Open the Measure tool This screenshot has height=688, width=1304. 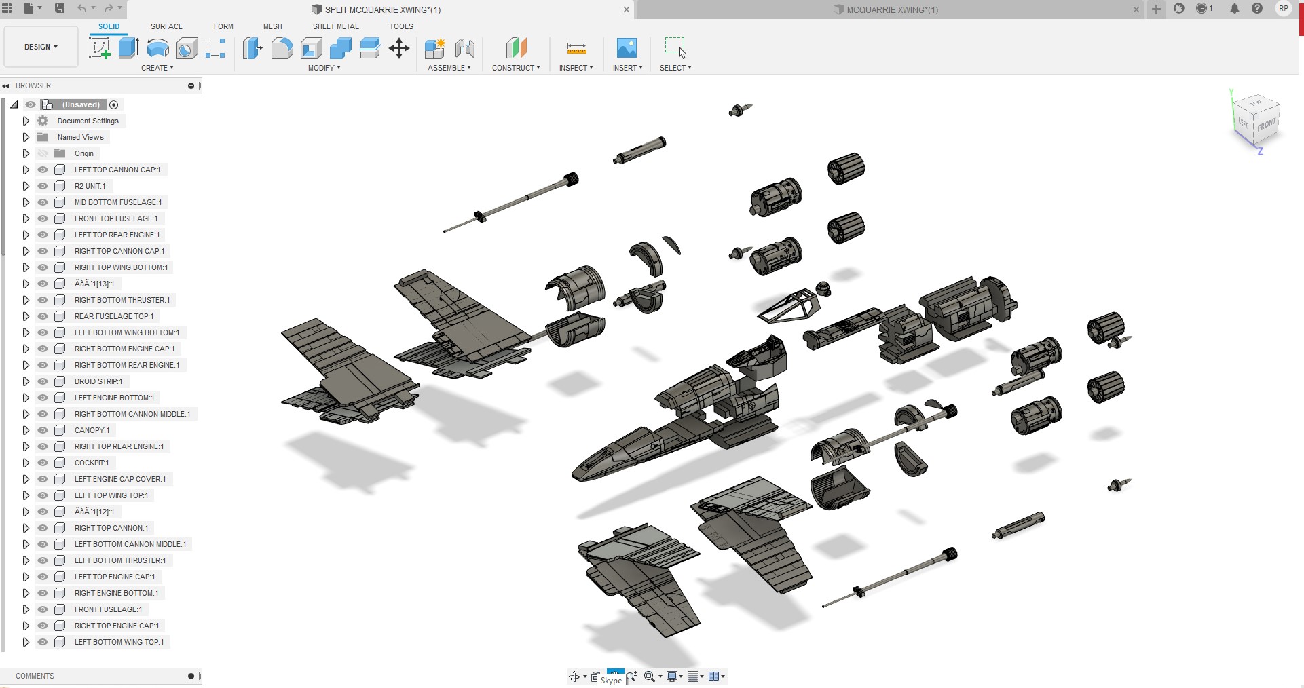click(576, 48)
